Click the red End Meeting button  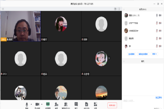pyautogui.click(x=112, y=105)
